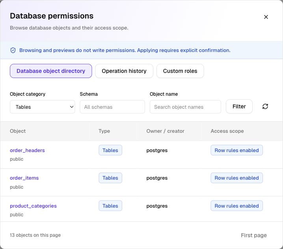283x249 pixels.
Task: Switch to Database object directory tab
Action: point(51,71)
